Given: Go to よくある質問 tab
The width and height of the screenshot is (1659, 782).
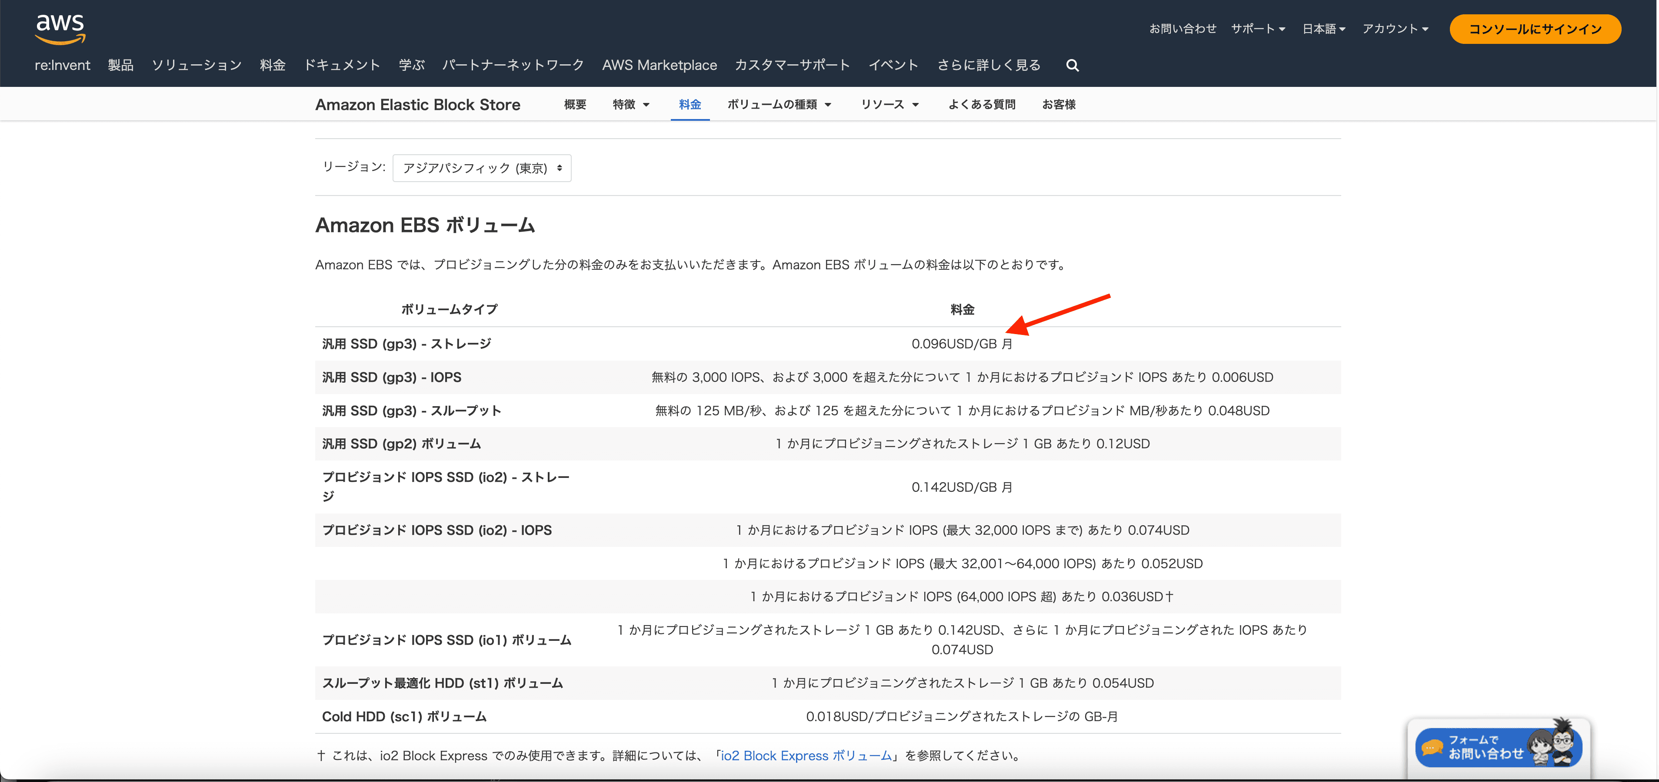Looking at the screenshot, I should coord(982,104).
